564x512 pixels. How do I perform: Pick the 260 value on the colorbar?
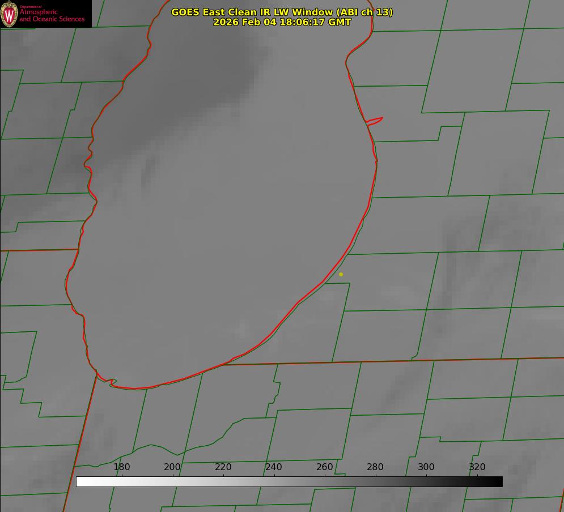(325, 467)
